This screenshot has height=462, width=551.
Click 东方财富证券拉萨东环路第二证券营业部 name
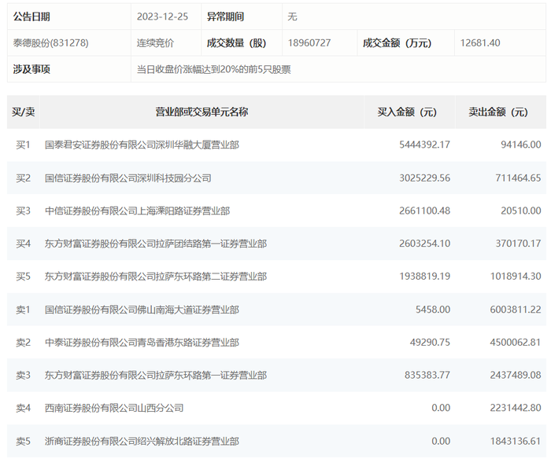point(156,277)
